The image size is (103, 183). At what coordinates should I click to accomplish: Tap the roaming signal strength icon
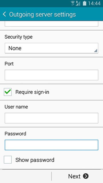[x=78, y=3]
